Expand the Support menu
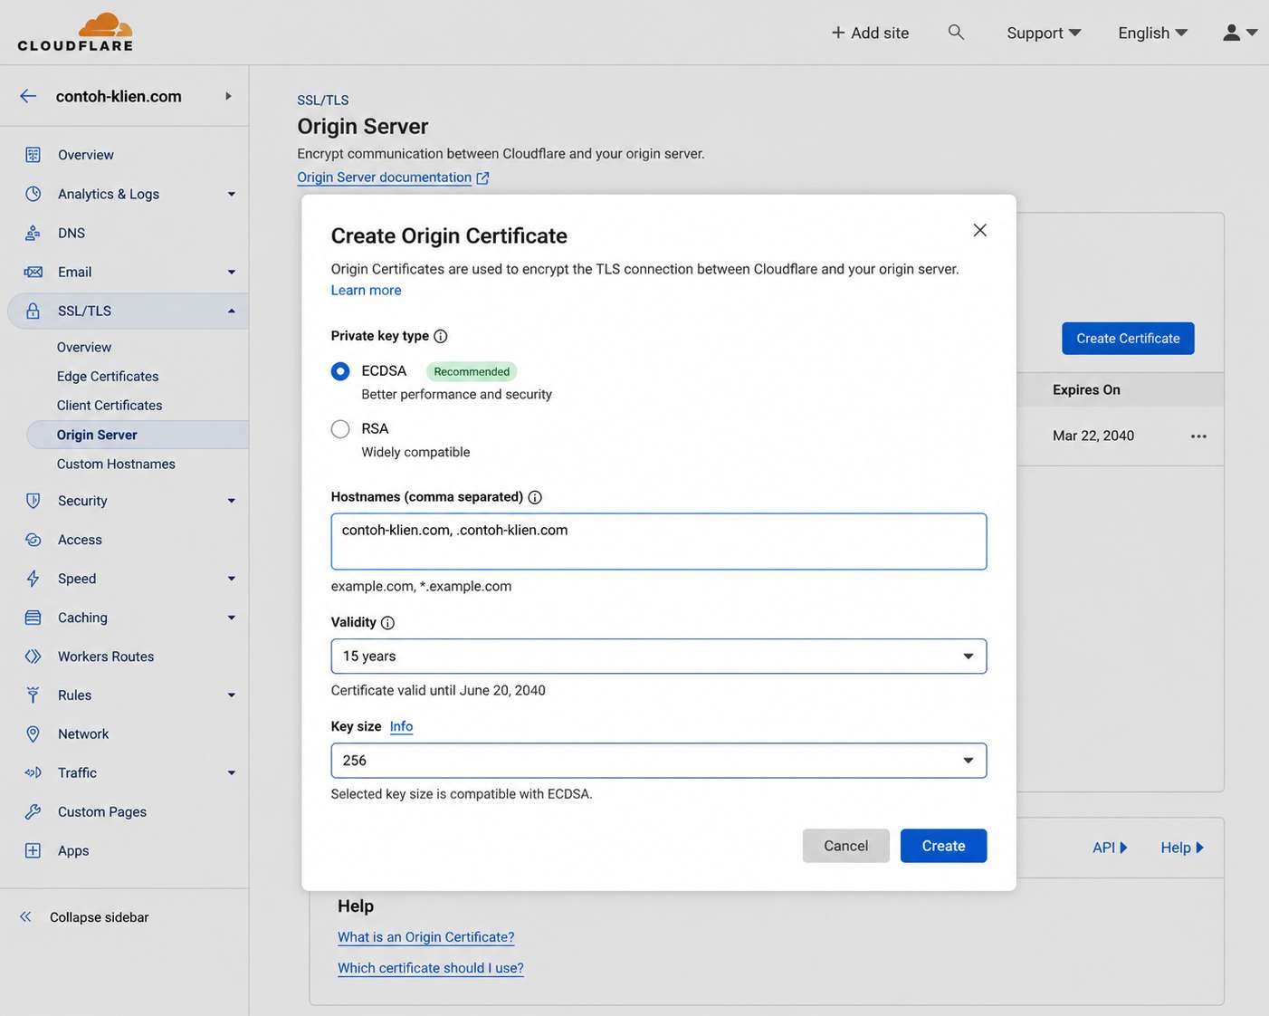Screen dimensions: 1269x1016 pos(1044,33)
